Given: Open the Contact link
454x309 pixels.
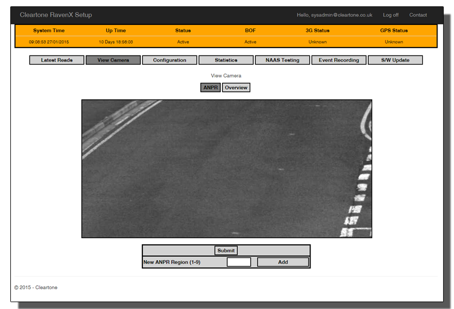Looking at the screenshot, I should pyautogui.click(x=418, y=15).
